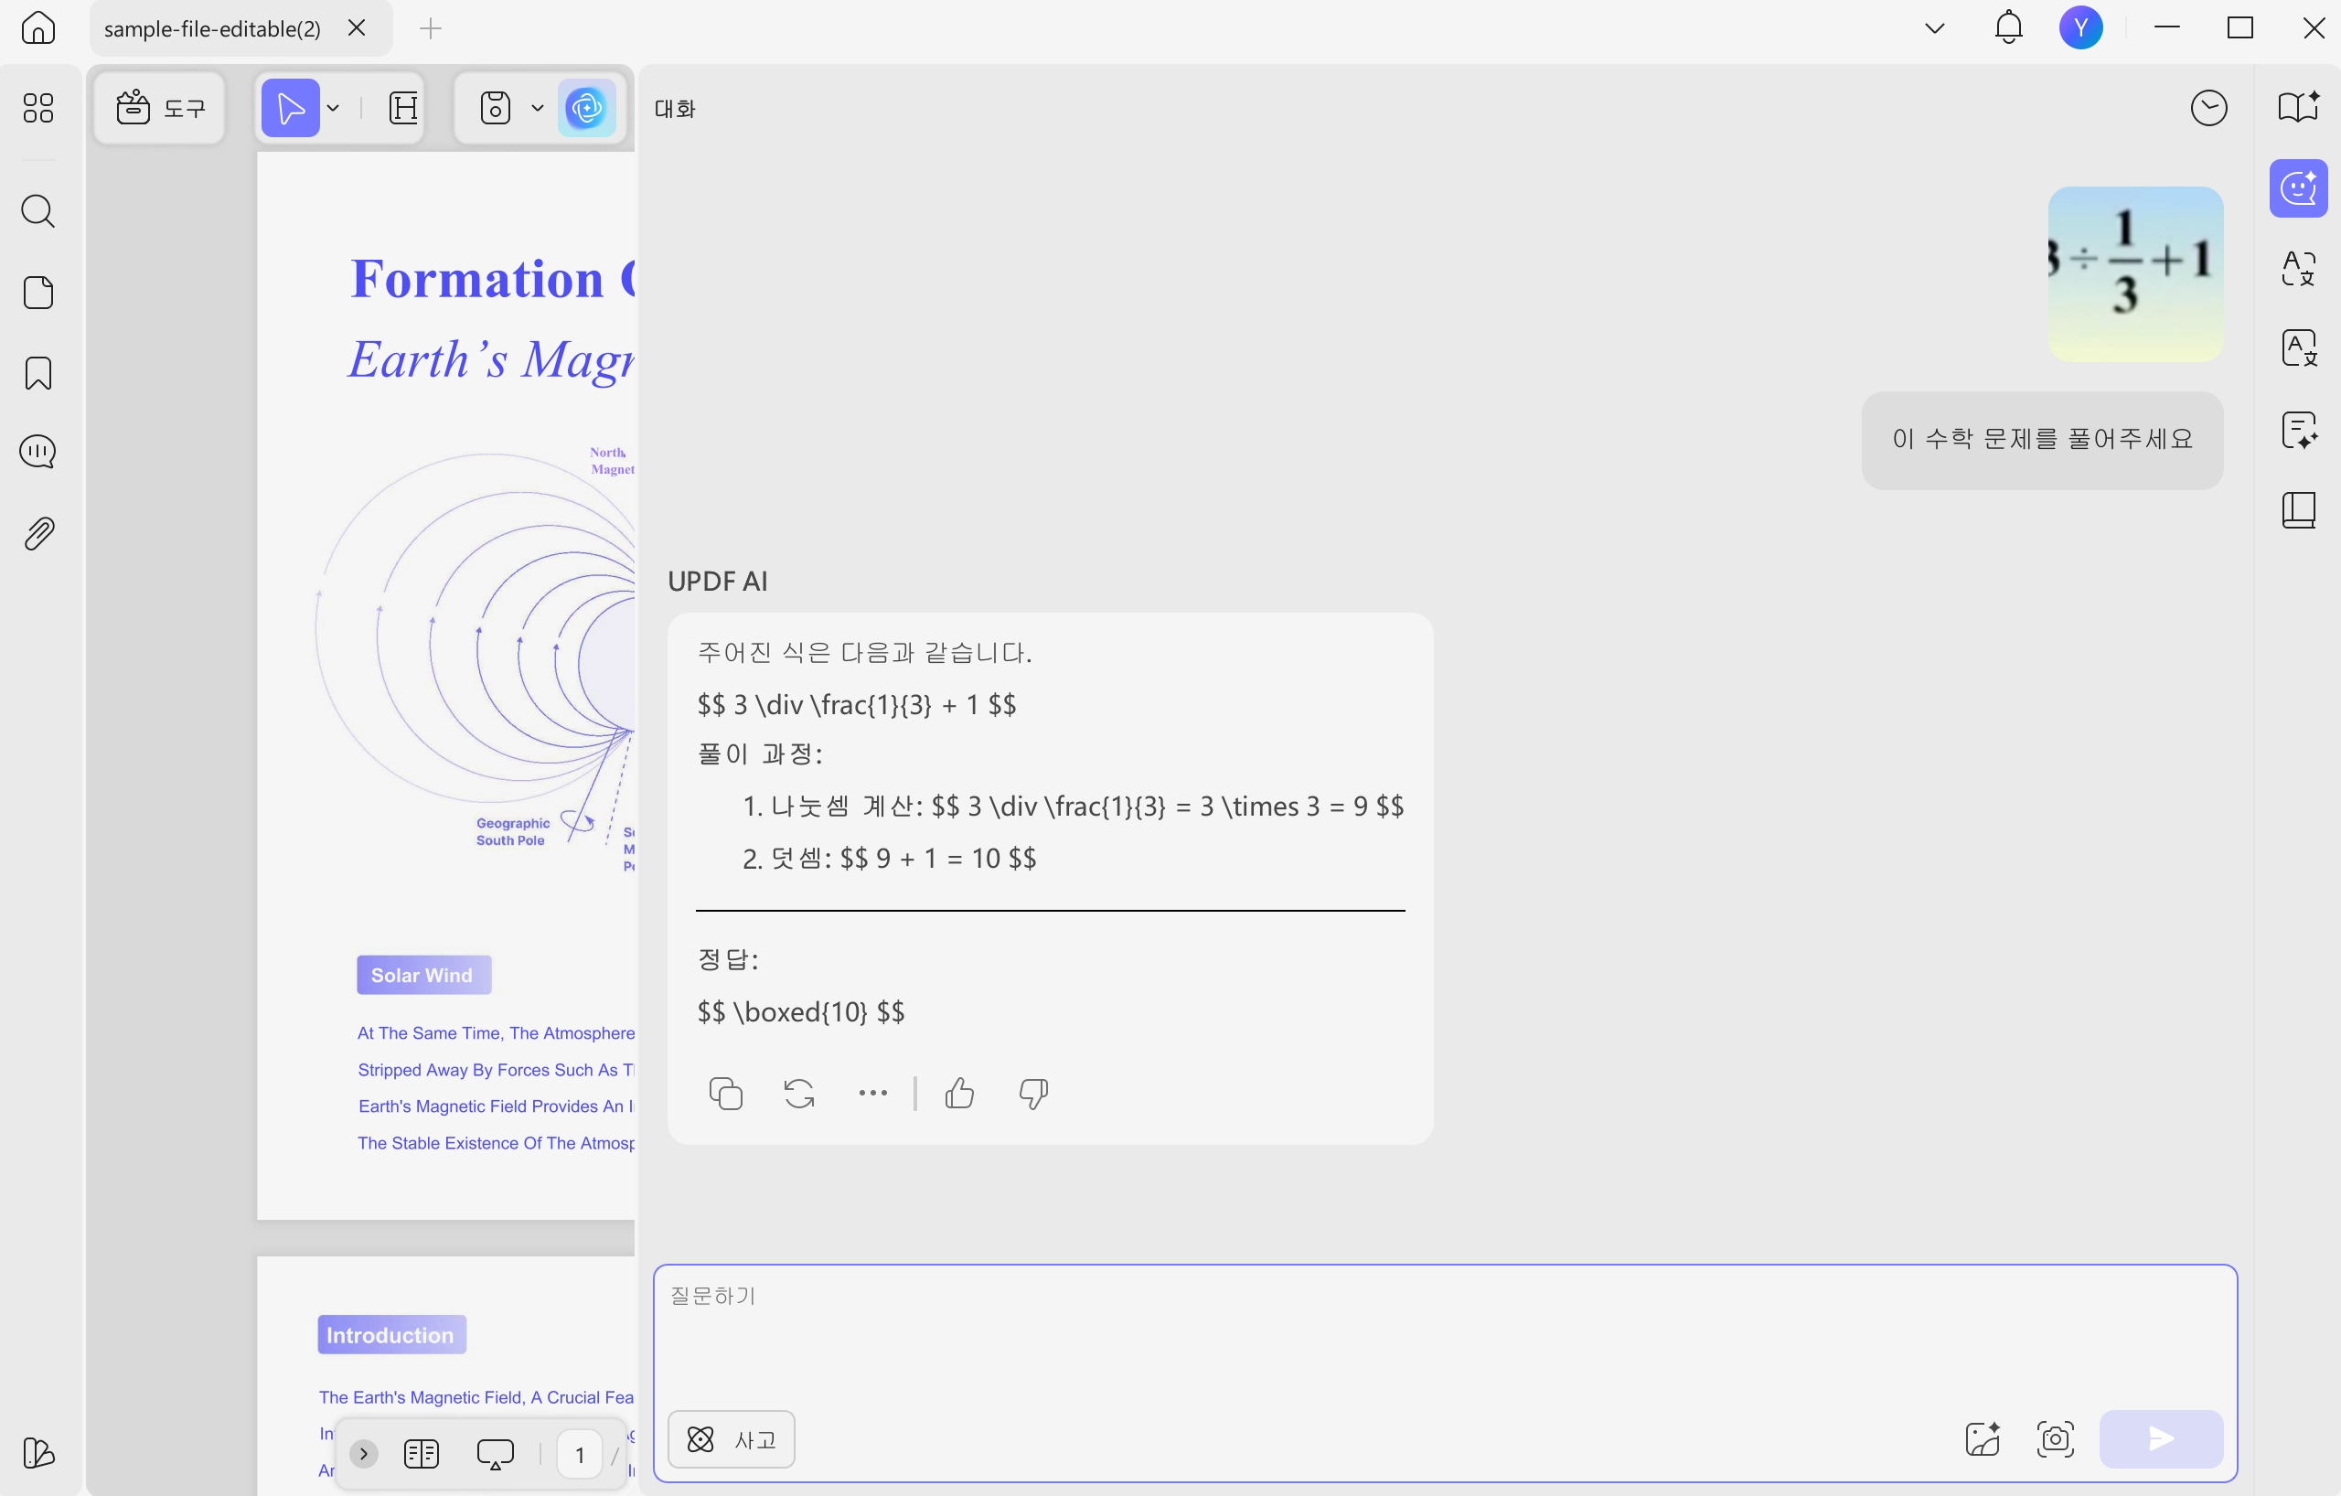Click the page number field
Viewport: 2341px width, 1496px height.
tap(580, 1454)
